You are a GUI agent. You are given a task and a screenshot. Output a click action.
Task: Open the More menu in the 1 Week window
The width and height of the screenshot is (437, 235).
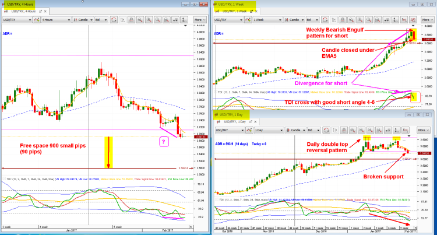pyautogui.click(x=428, y=20)
